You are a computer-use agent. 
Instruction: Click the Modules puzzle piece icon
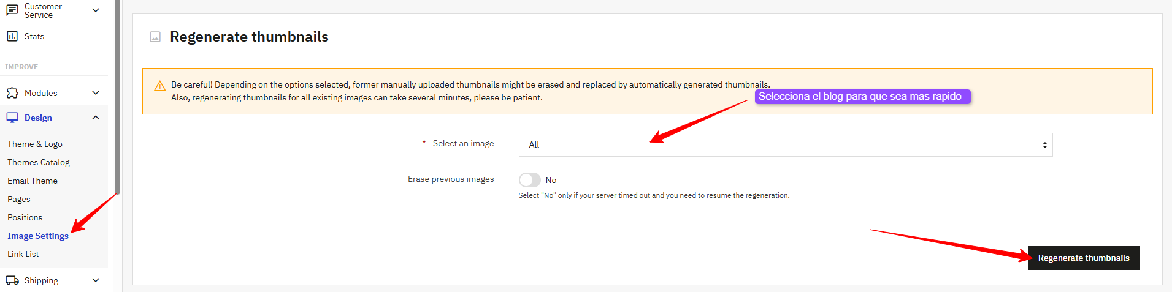click(x=12, y=93)
